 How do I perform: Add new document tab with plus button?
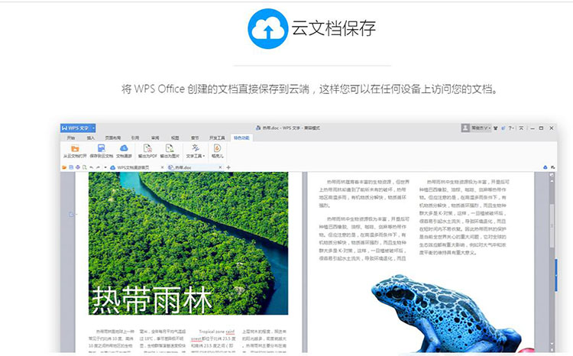tap(228, 167)
